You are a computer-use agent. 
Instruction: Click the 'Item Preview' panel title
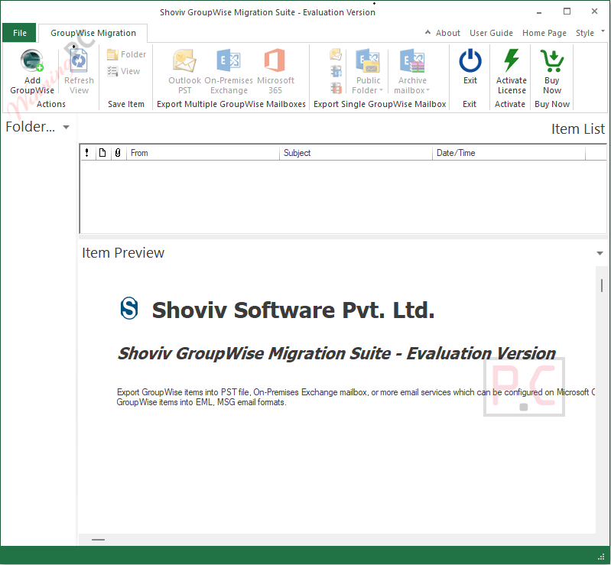pyautogui.click(x=123, y=253)
